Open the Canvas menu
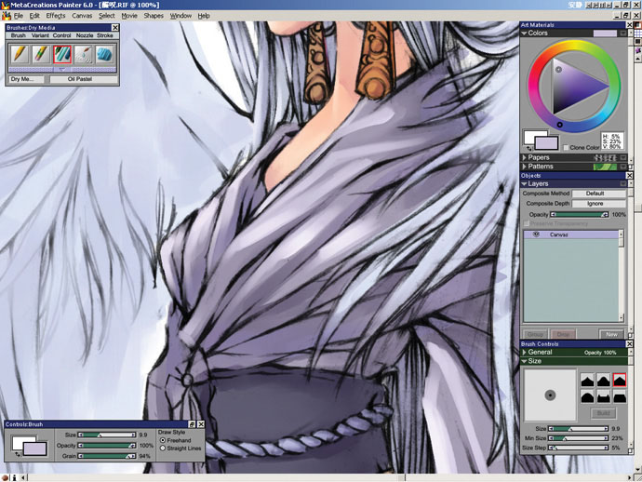642x482 pixels. (x=82, y=16)
